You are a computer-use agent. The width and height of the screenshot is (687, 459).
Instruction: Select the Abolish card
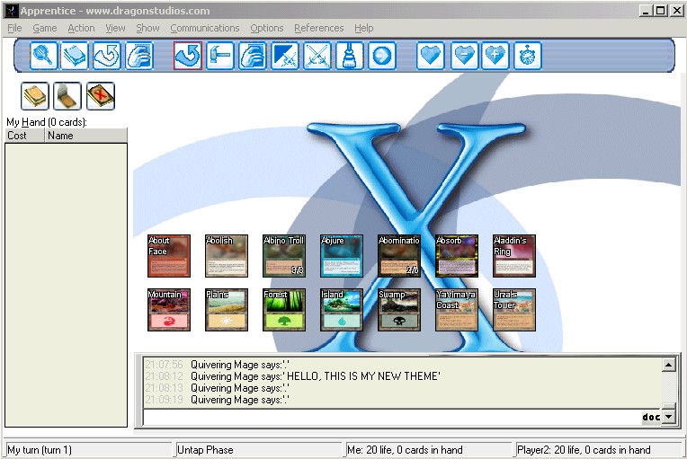[x=227, y=256]
